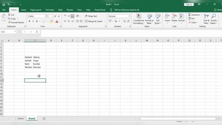The width and height of the screenshot is (222, 125).
Task: Select column D header
Action: coord(51,41)
